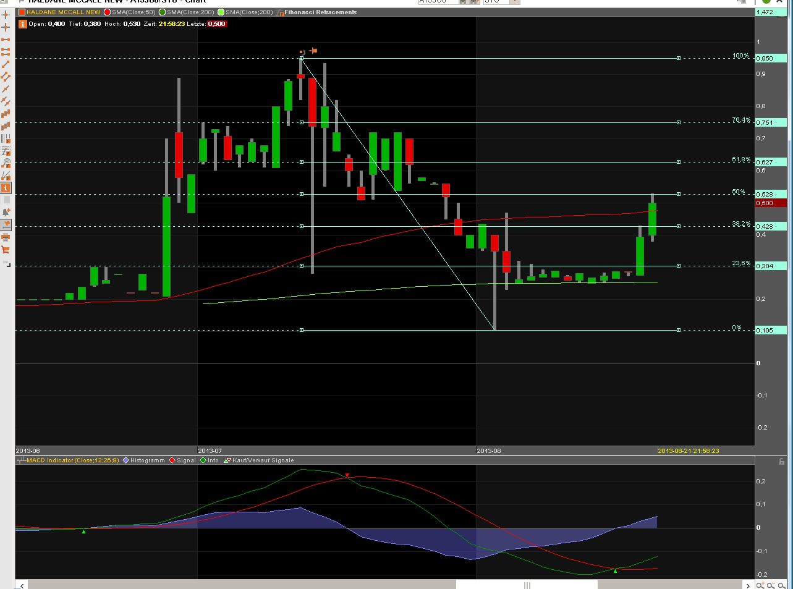
Task: Click the horizontal scrollbar thumb grip
Action: [x=527, y=585]
